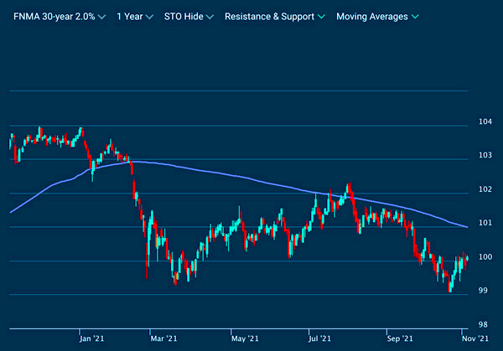Click the 104 price axis label
The height and width of the screenshot is (351, 503).
pos(484,121)
